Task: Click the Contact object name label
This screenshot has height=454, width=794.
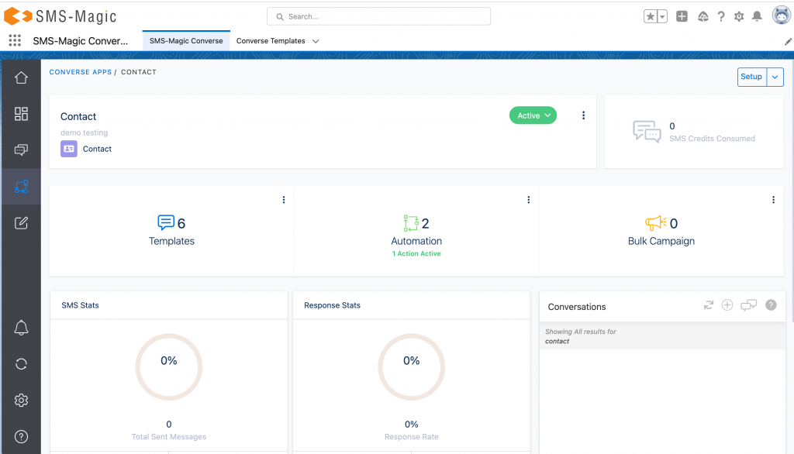Action: point(97,149)
